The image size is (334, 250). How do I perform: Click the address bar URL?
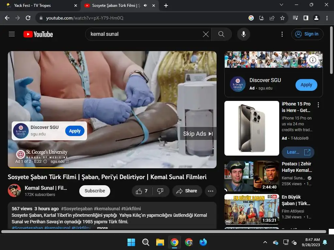tap(85, 18)
